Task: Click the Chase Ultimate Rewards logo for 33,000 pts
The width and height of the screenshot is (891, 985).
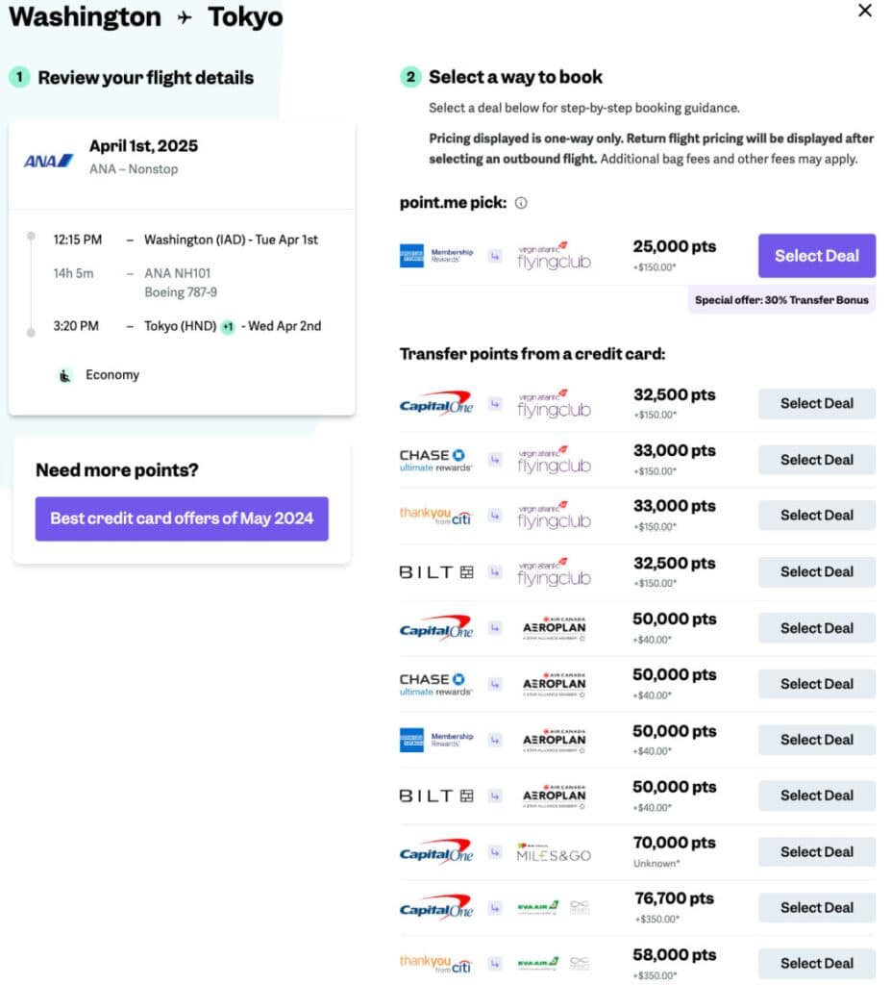Action: [x=435, y=460]
